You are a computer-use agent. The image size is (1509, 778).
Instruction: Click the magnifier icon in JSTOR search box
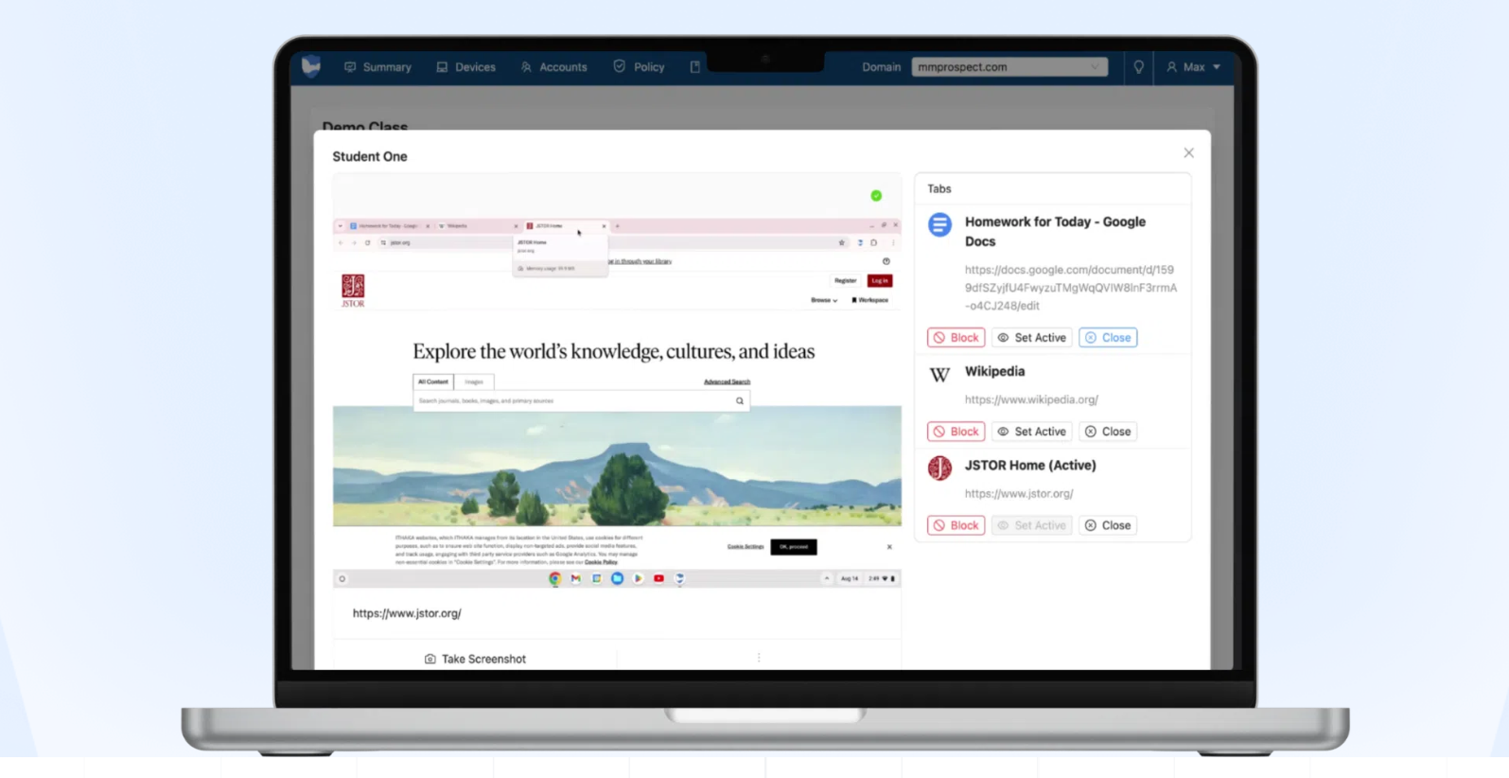[x=740, y=401]
